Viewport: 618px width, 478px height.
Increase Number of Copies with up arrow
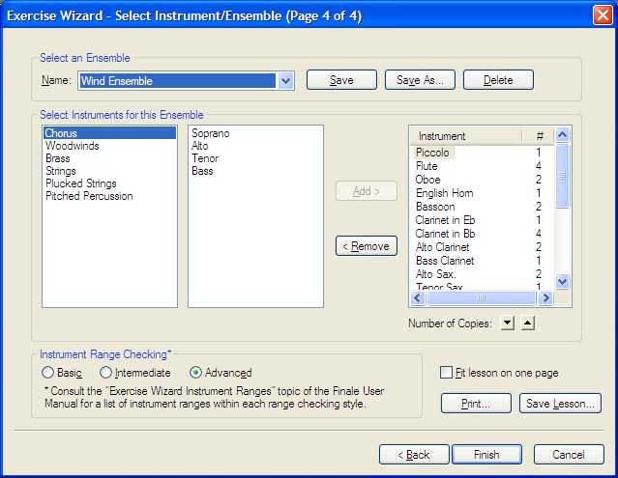point(527,323)
